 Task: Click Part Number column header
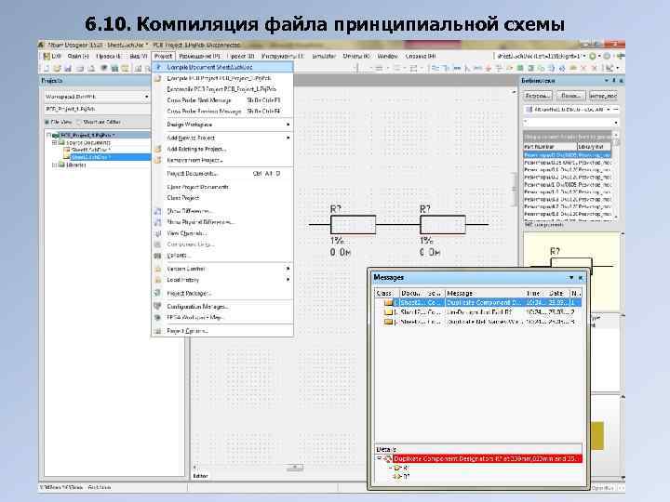(x=550, y=147)
